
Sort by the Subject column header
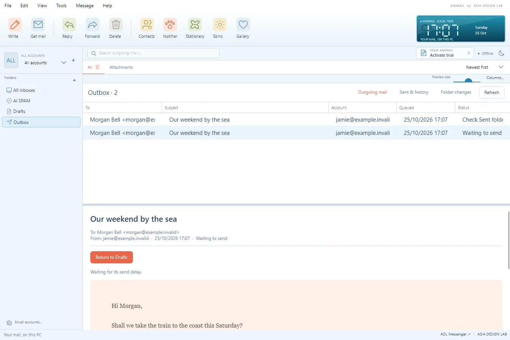(245, 108)
